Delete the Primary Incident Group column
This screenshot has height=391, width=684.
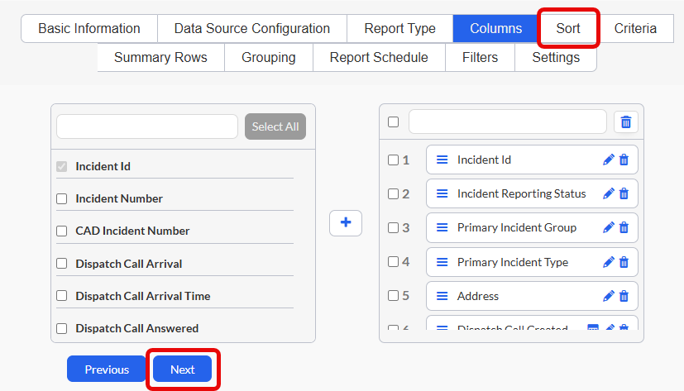[624, 227]
